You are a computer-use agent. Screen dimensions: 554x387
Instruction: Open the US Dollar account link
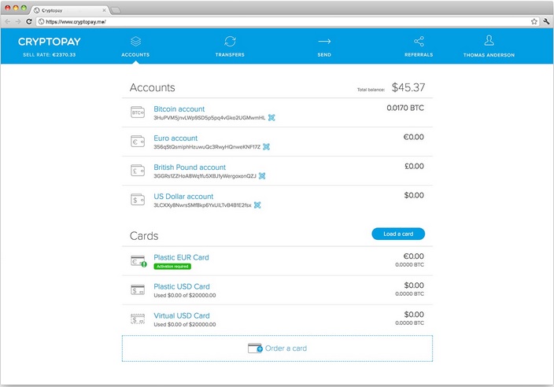183,197
